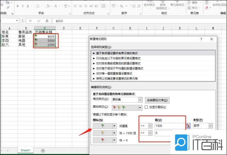This screenshot has width=227, height=155.
Task: Click the fill color bucket icon
Action: tap(48, 6)
